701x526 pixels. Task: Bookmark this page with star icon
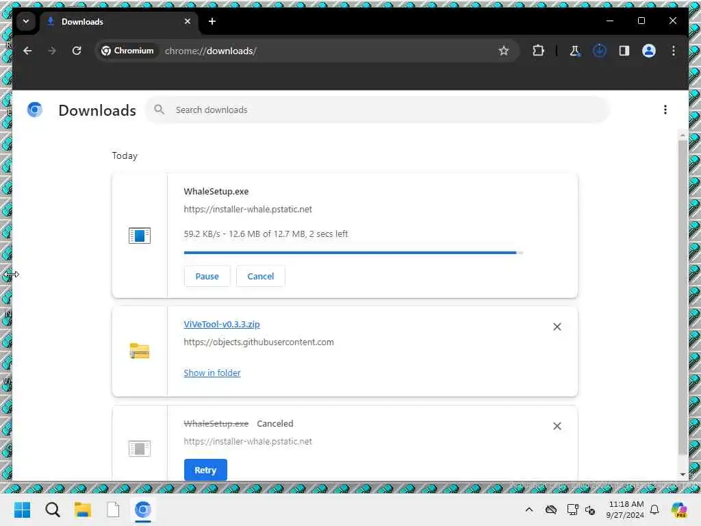[503, 51]
